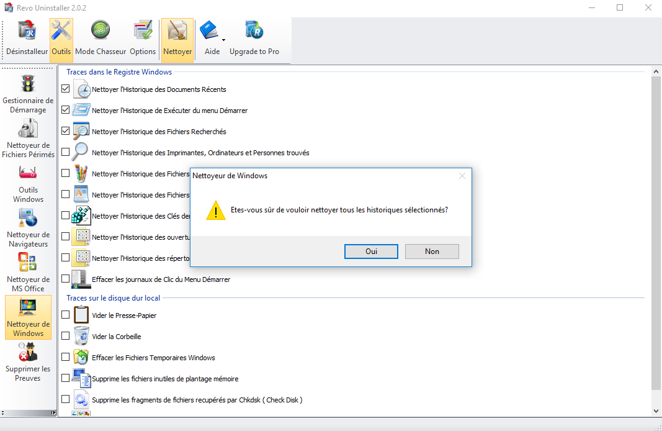Click the Presse-Papier clipboard icon

click(81, 315)
